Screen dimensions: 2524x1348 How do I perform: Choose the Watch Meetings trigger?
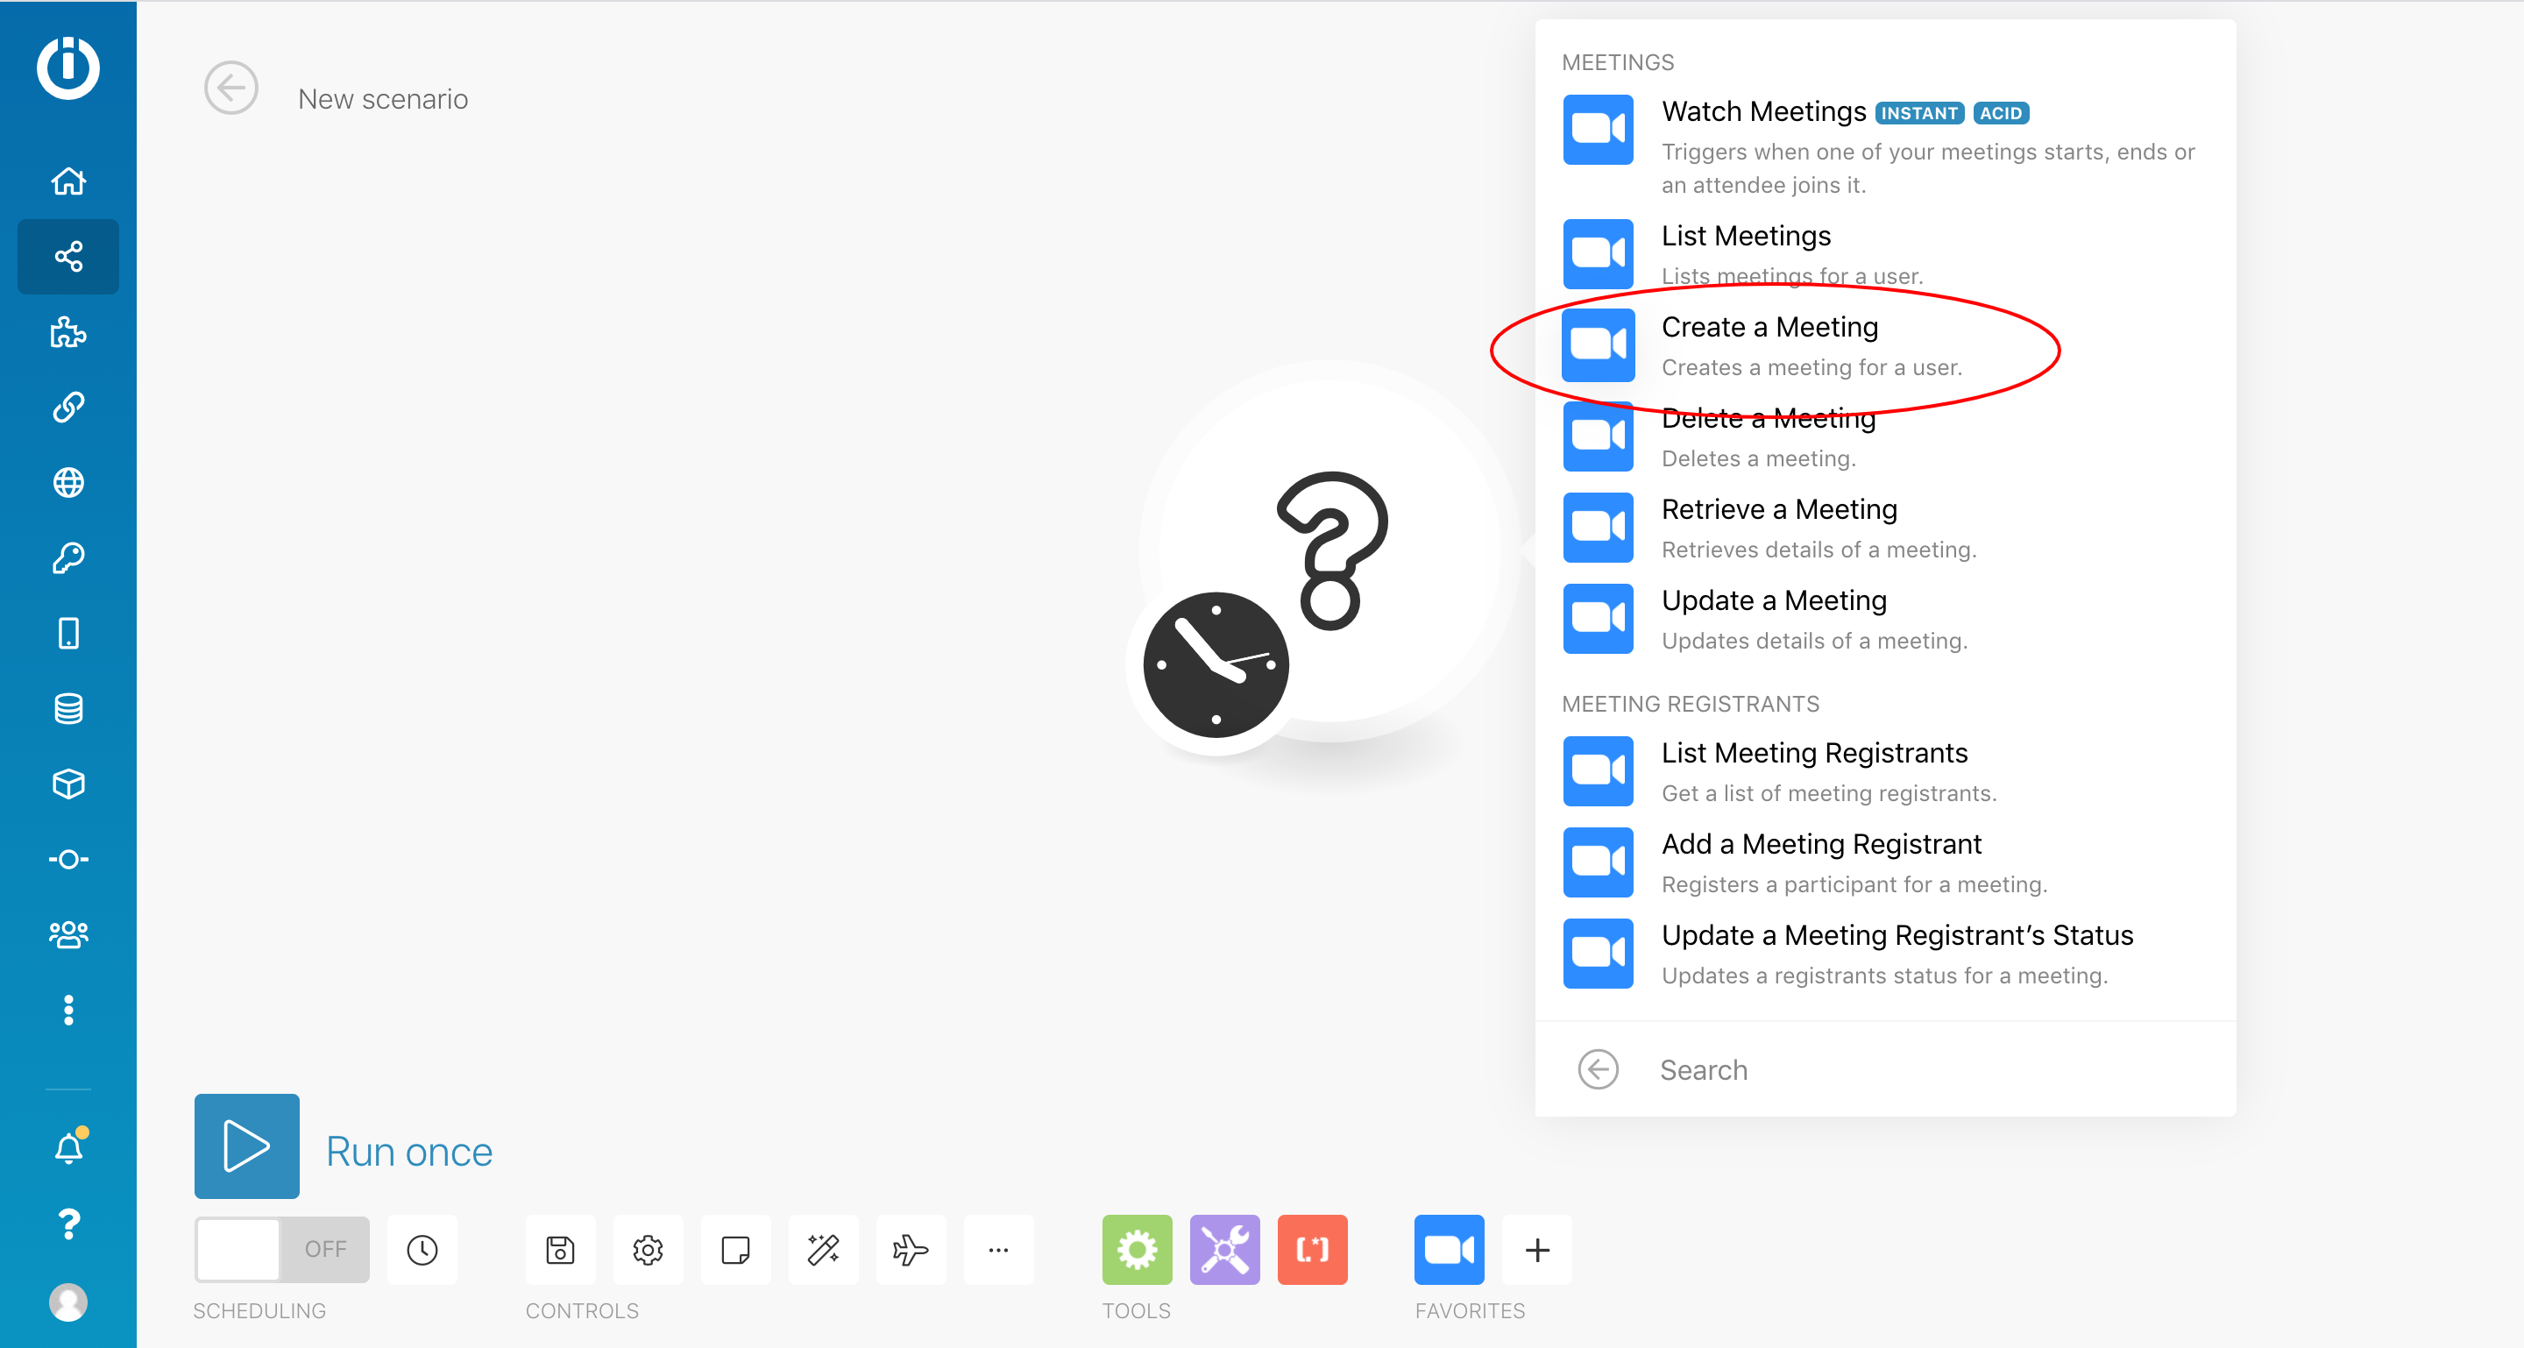click(x=1762, y=111)
